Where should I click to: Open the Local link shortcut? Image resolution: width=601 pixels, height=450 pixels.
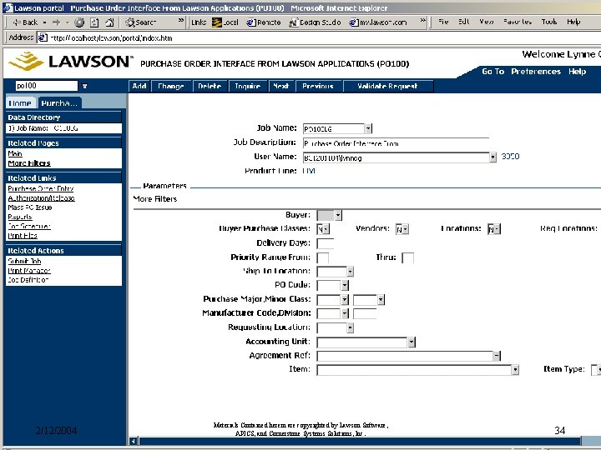click(225, 22)
